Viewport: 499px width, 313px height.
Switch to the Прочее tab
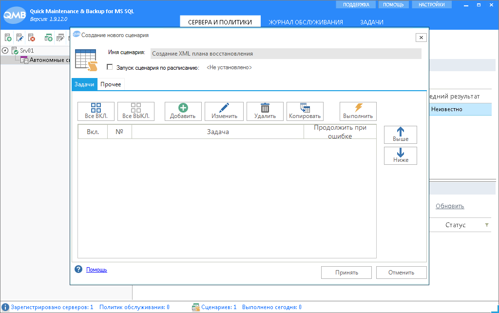tap(111, 84)
